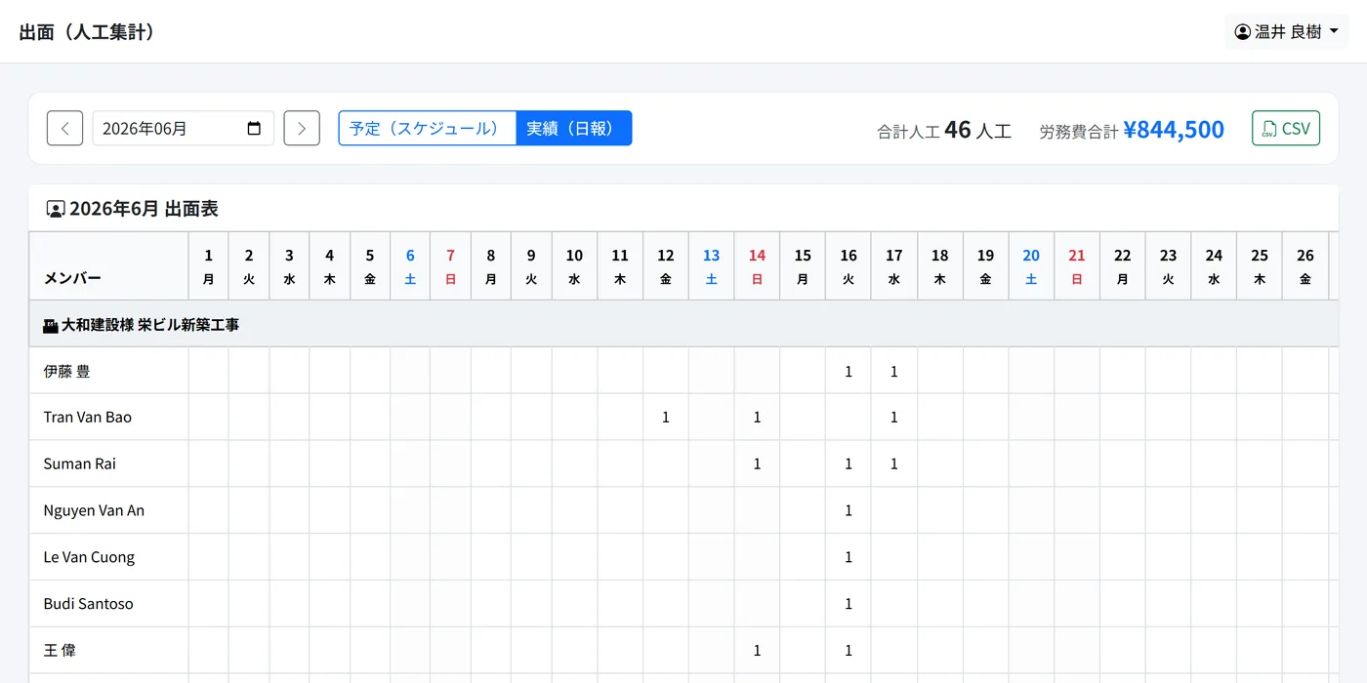The height and width of the screenshot is (683, 1367).
Task: Click the day 6 土 column header
Action: coord(410,265)
